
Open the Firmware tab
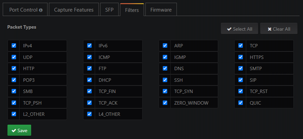pos(161,10)
